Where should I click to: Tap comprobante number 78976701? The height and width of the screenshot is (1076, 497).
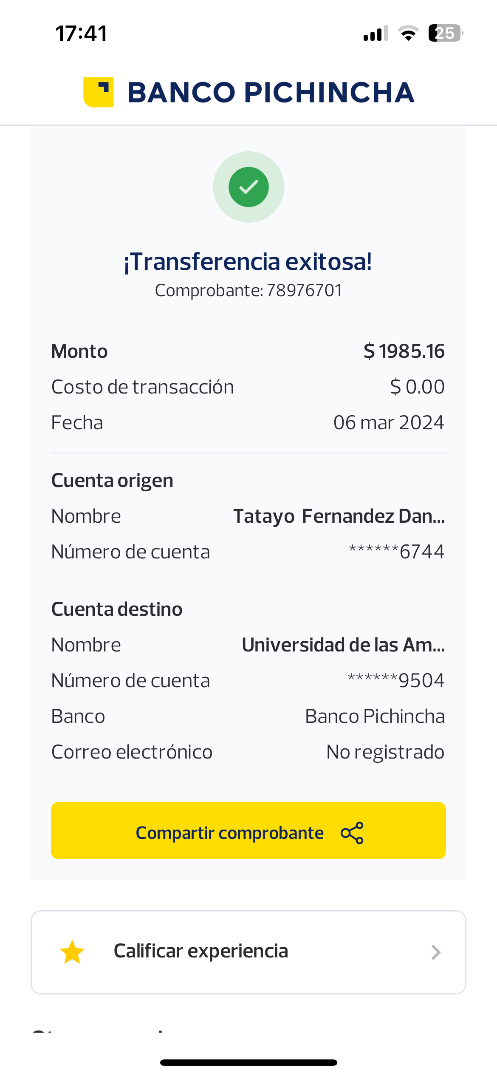(304, 291)
